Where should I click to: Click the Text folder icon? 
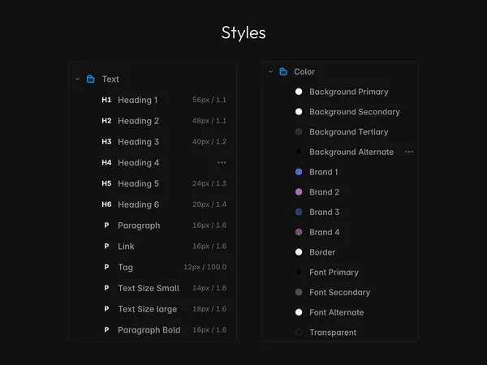[x=90, y=79]
